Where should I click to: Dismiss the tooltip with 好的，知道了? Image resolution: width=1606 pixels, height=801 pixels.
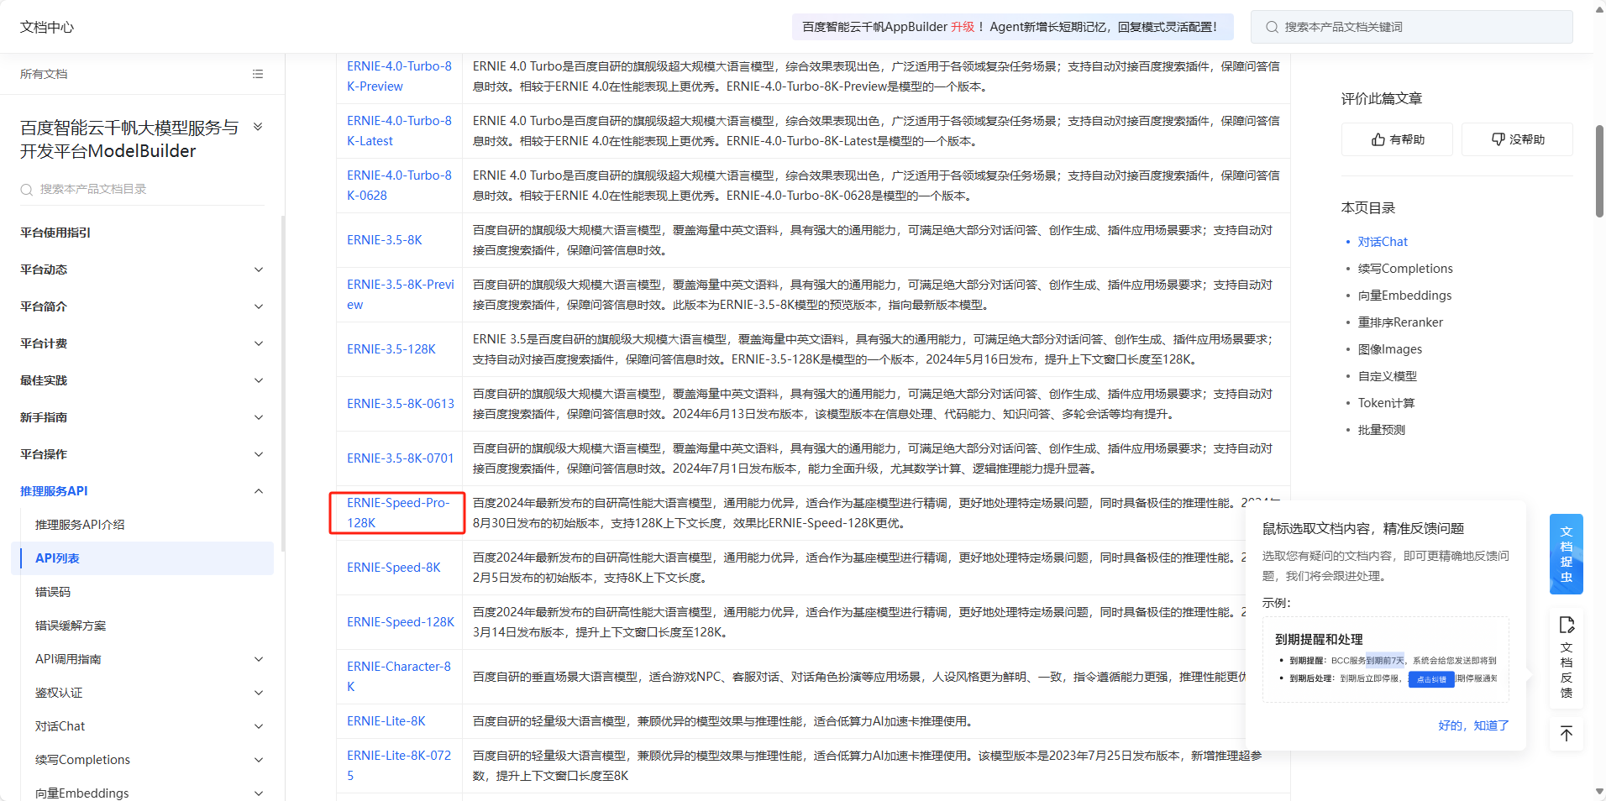1473,725
